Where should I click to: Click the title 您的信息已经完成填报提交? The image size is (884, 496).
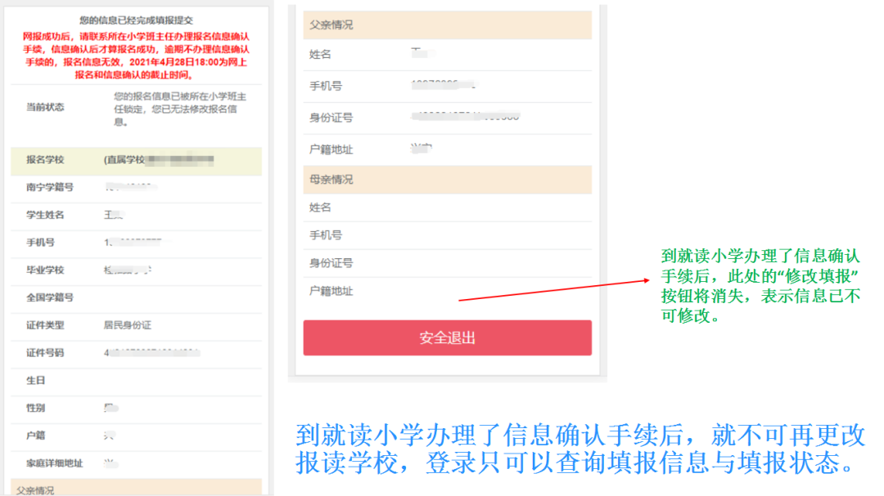(136, 20)
